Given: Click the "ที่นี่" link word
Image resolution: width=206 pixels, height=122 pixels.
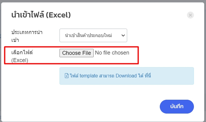Looking at the screenshot, I should 147,76.
